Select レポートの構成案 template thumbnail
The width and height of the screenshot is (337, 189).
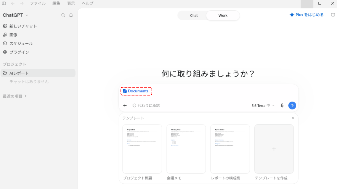[x=230, y=149]
